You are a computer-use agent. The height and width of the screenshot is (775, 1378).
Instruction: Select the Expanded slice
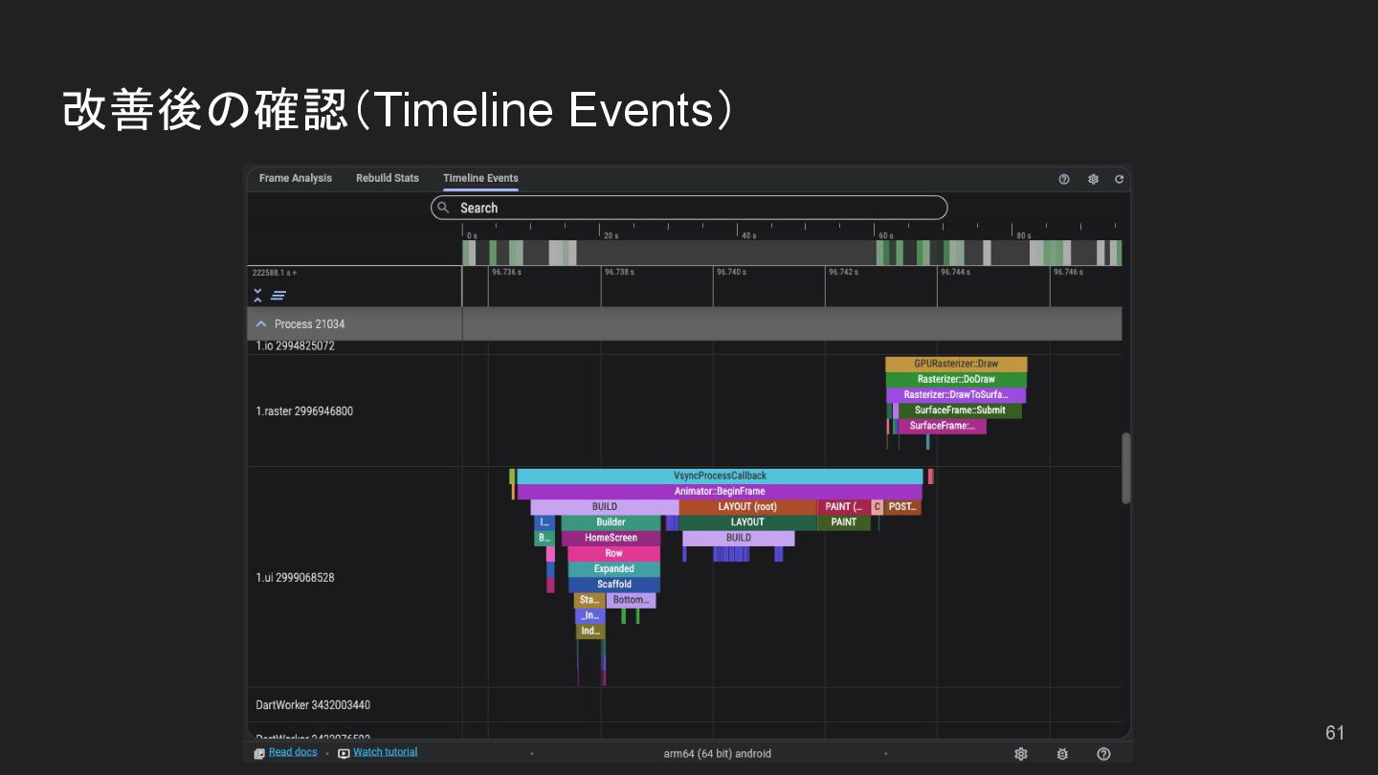click(x=613, y=568)
